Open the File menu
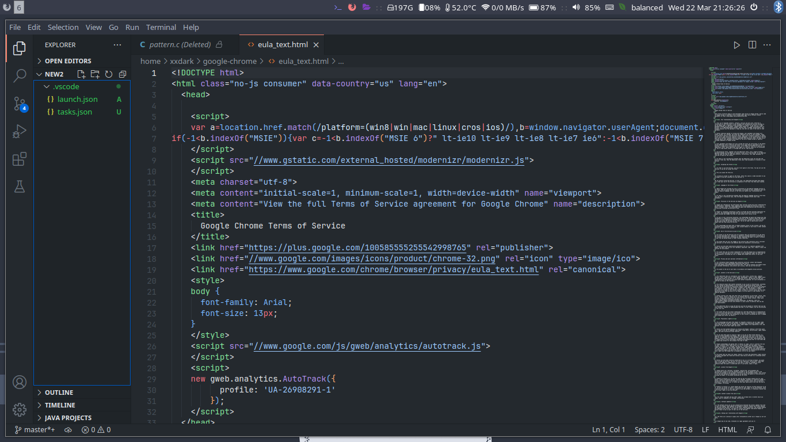 15,27
